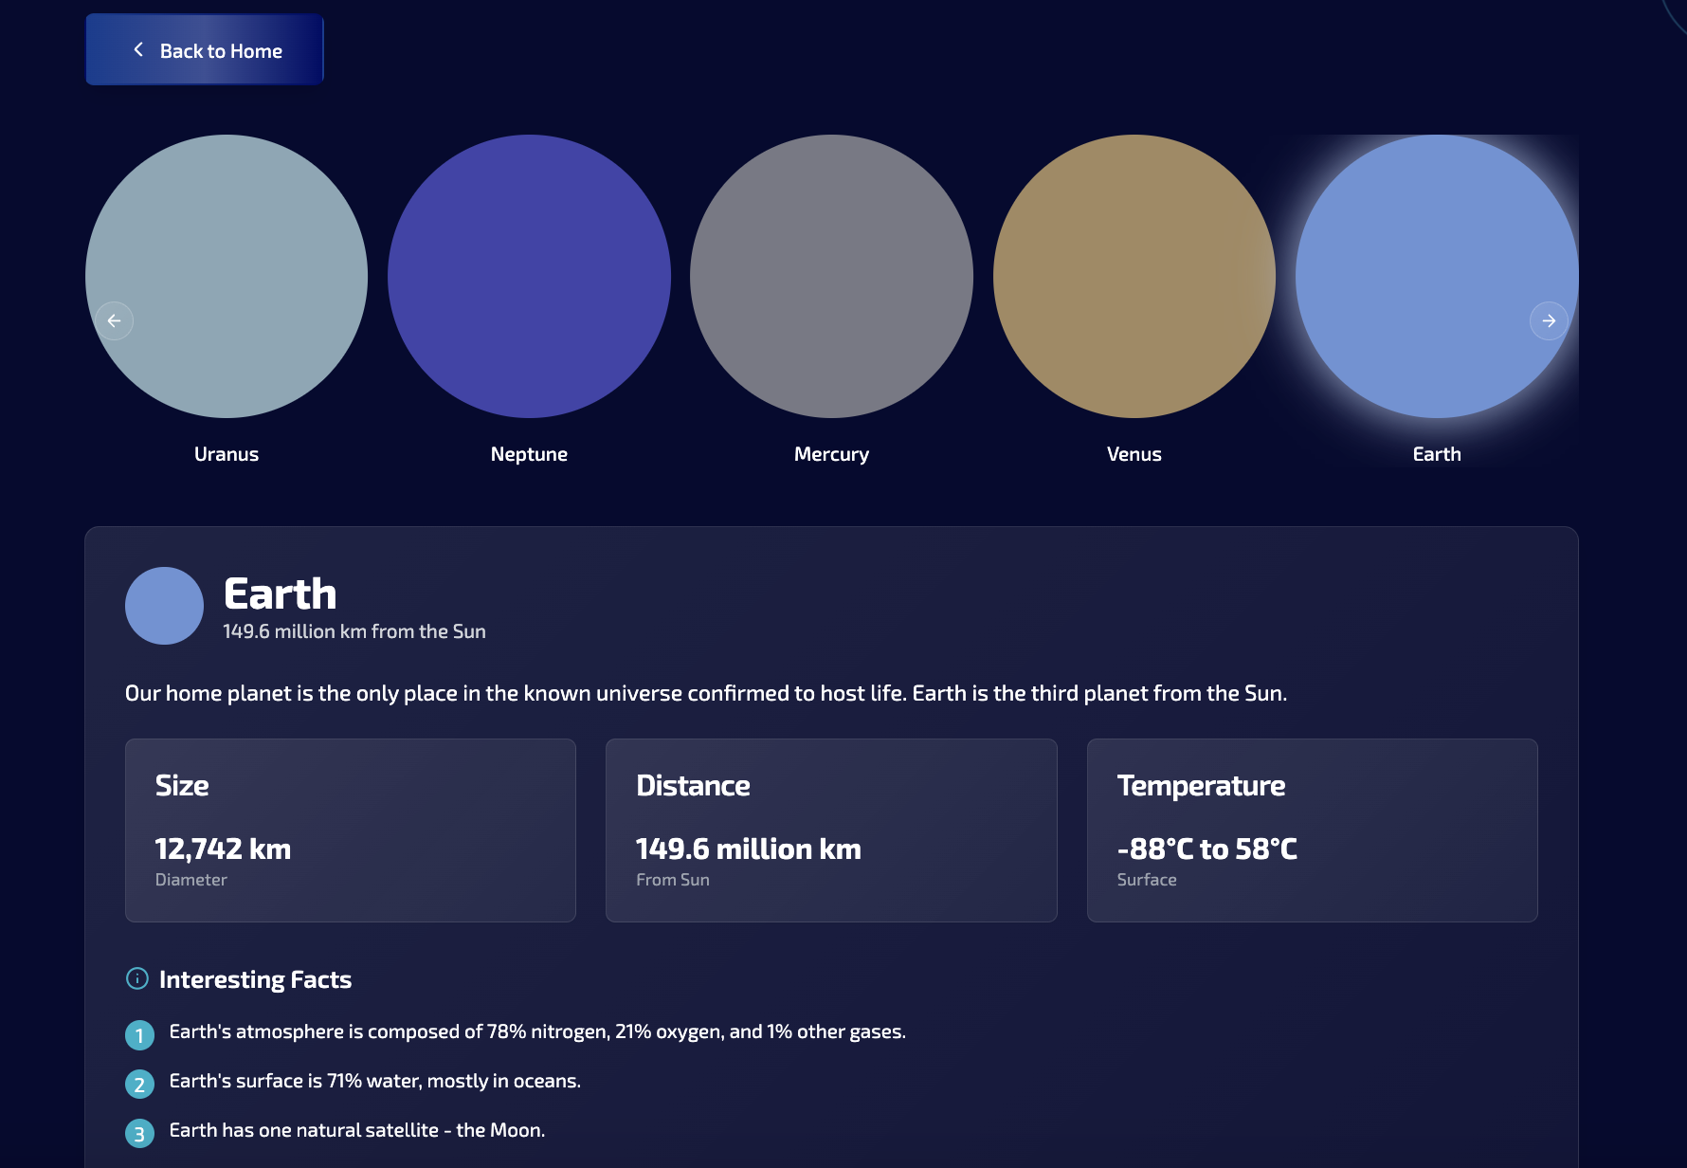Screen dimensions: 1687x1168
Task: Click the left arrow carousel navigation icon
Action: coord(114,320)
